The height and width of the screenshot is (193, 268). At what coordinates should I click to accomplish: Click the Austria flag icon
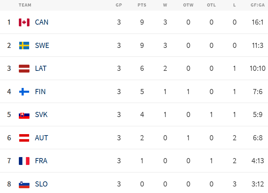pos(24,138)
